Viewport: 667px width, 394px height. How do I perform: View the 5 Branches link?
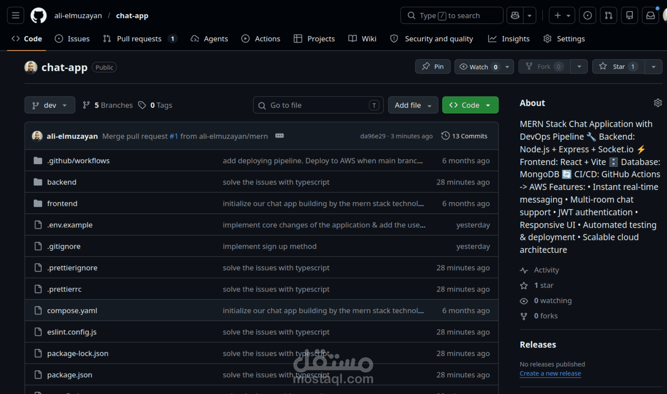(108, 105)
